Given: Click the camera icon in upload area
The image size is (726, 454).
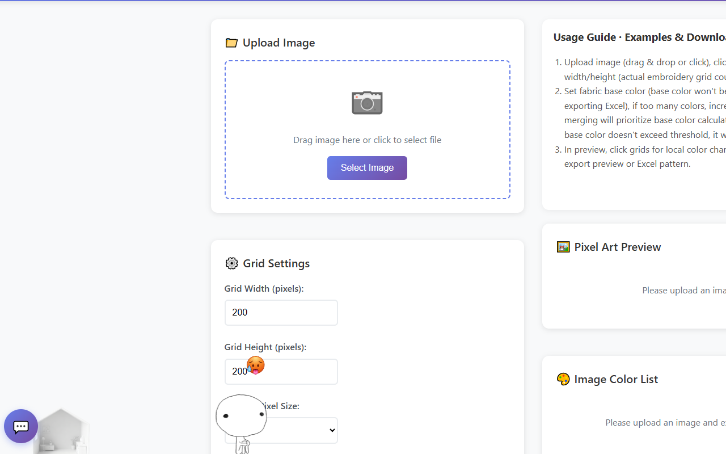Looking at the screenshot, I should pos(367,103).
